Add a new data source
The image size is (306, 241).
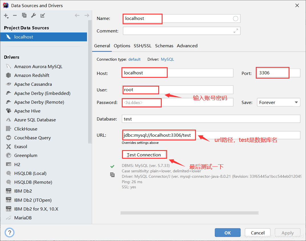click(6, 16)
